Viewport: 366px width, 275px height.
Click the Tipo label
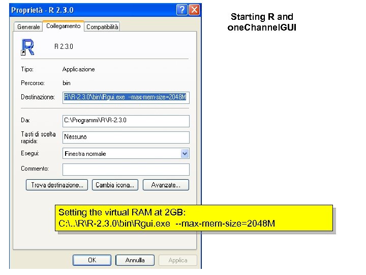tap(27, 69)
